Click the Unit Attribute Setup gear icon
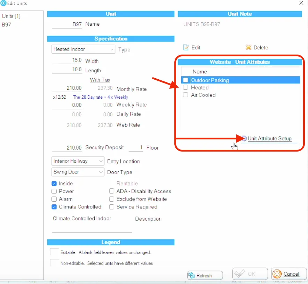The height and width of the screenshot is (284, 308). point(244,138)
